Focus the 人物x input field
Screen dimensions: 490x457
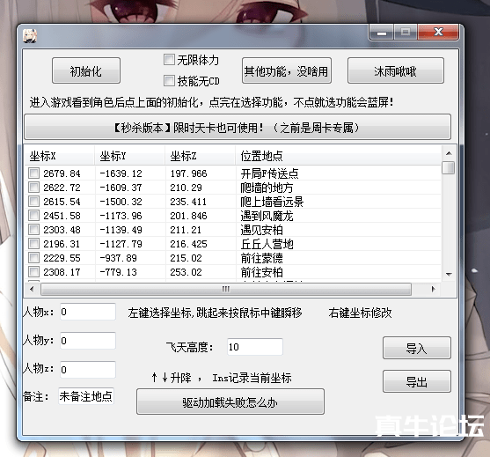click(x=88, y=312)
